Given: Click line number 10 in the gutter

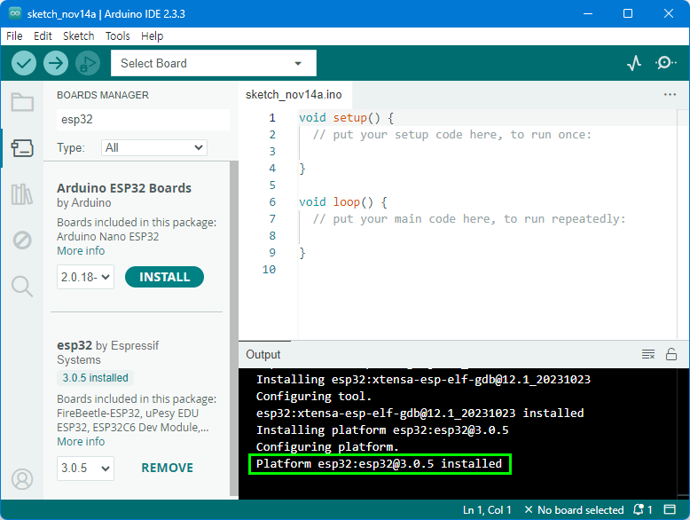Looking at the screenshot, I should (270, 270).
